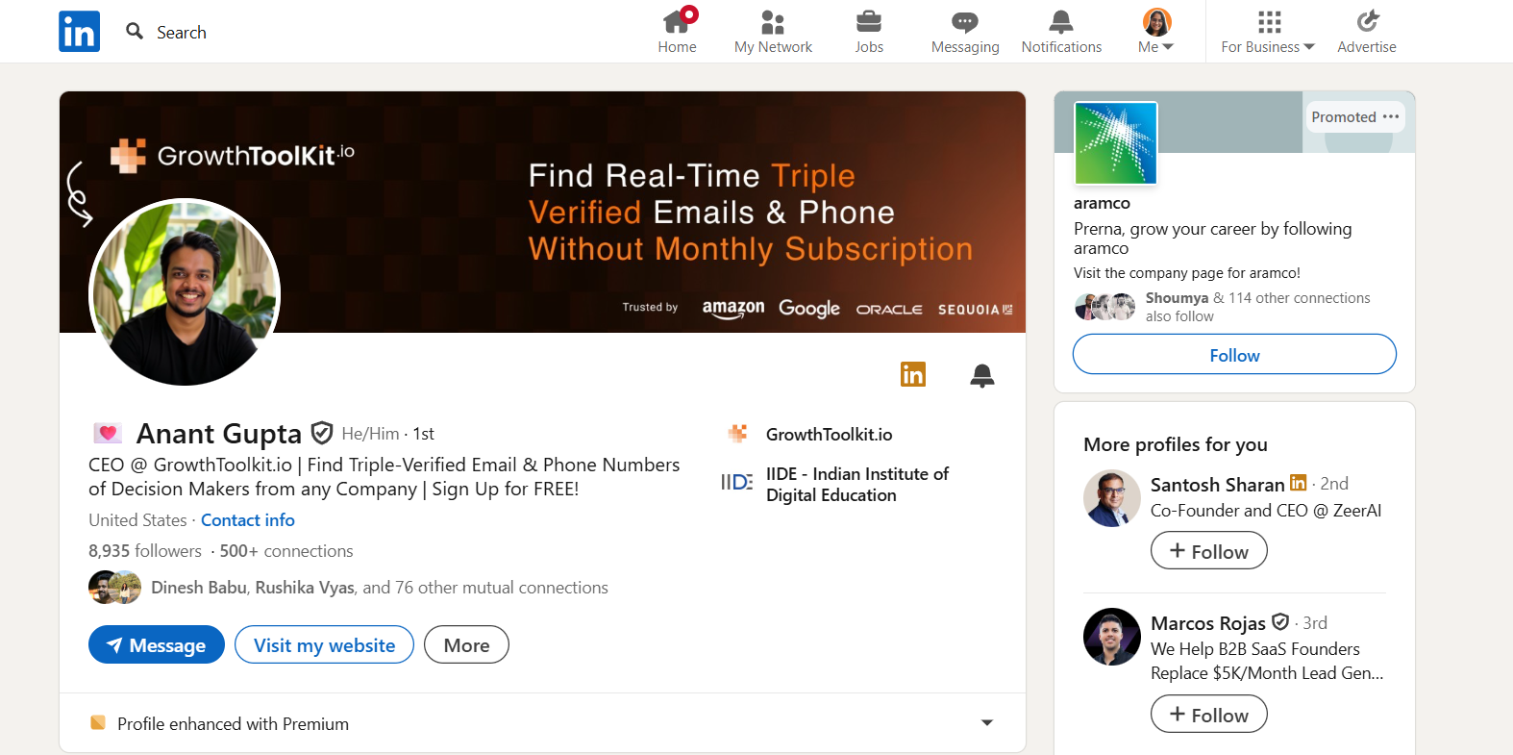
Task: Click the Notifications bell icon in navbar
Action: point(1061,21)
